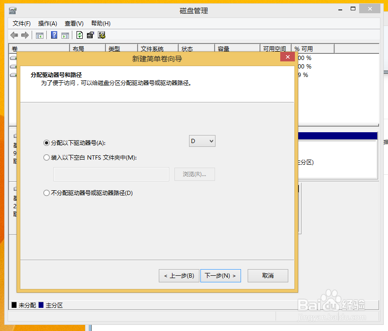Click the 上一步(B) button

[x=179, y=276]
